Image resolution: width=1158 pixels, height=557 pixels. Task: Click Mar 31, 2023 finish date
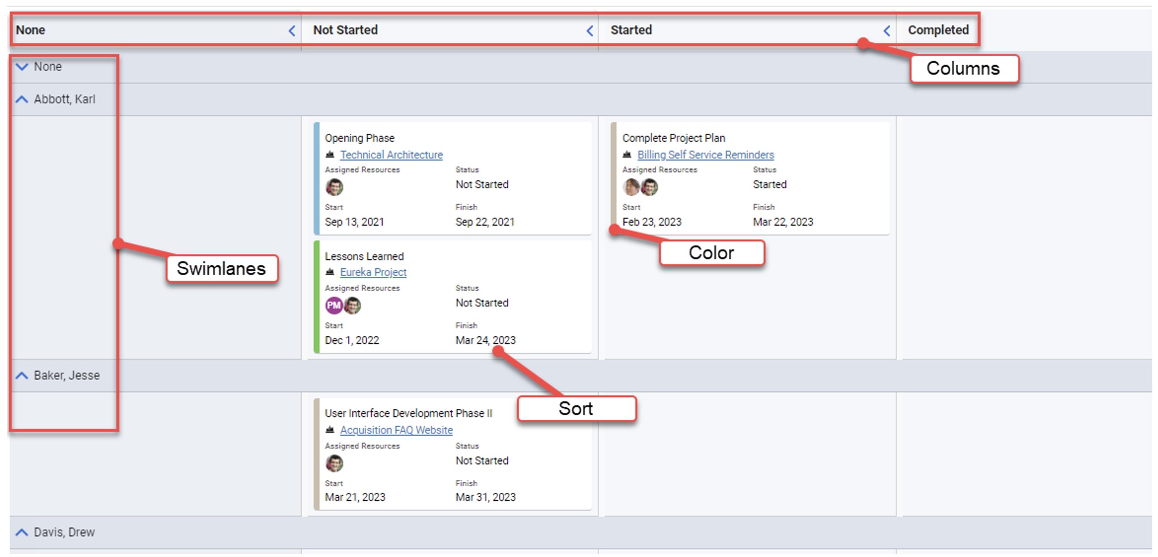pos(485,497)
